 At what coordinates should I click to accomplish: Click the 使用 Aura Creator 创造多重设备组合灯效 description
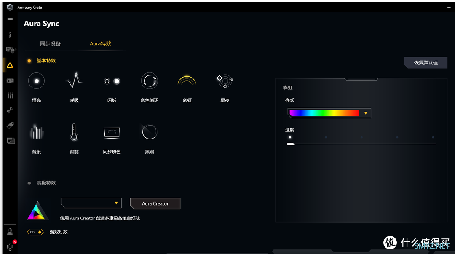pyautogui.click(x=100, y=218)
